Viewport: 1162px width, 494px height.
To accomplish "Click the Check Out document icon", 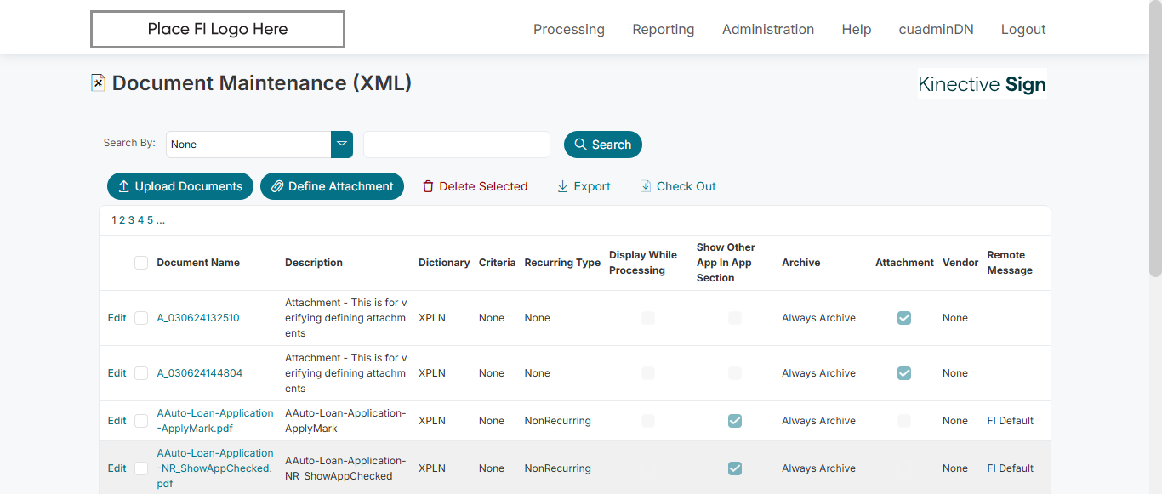I will point(646,186).
